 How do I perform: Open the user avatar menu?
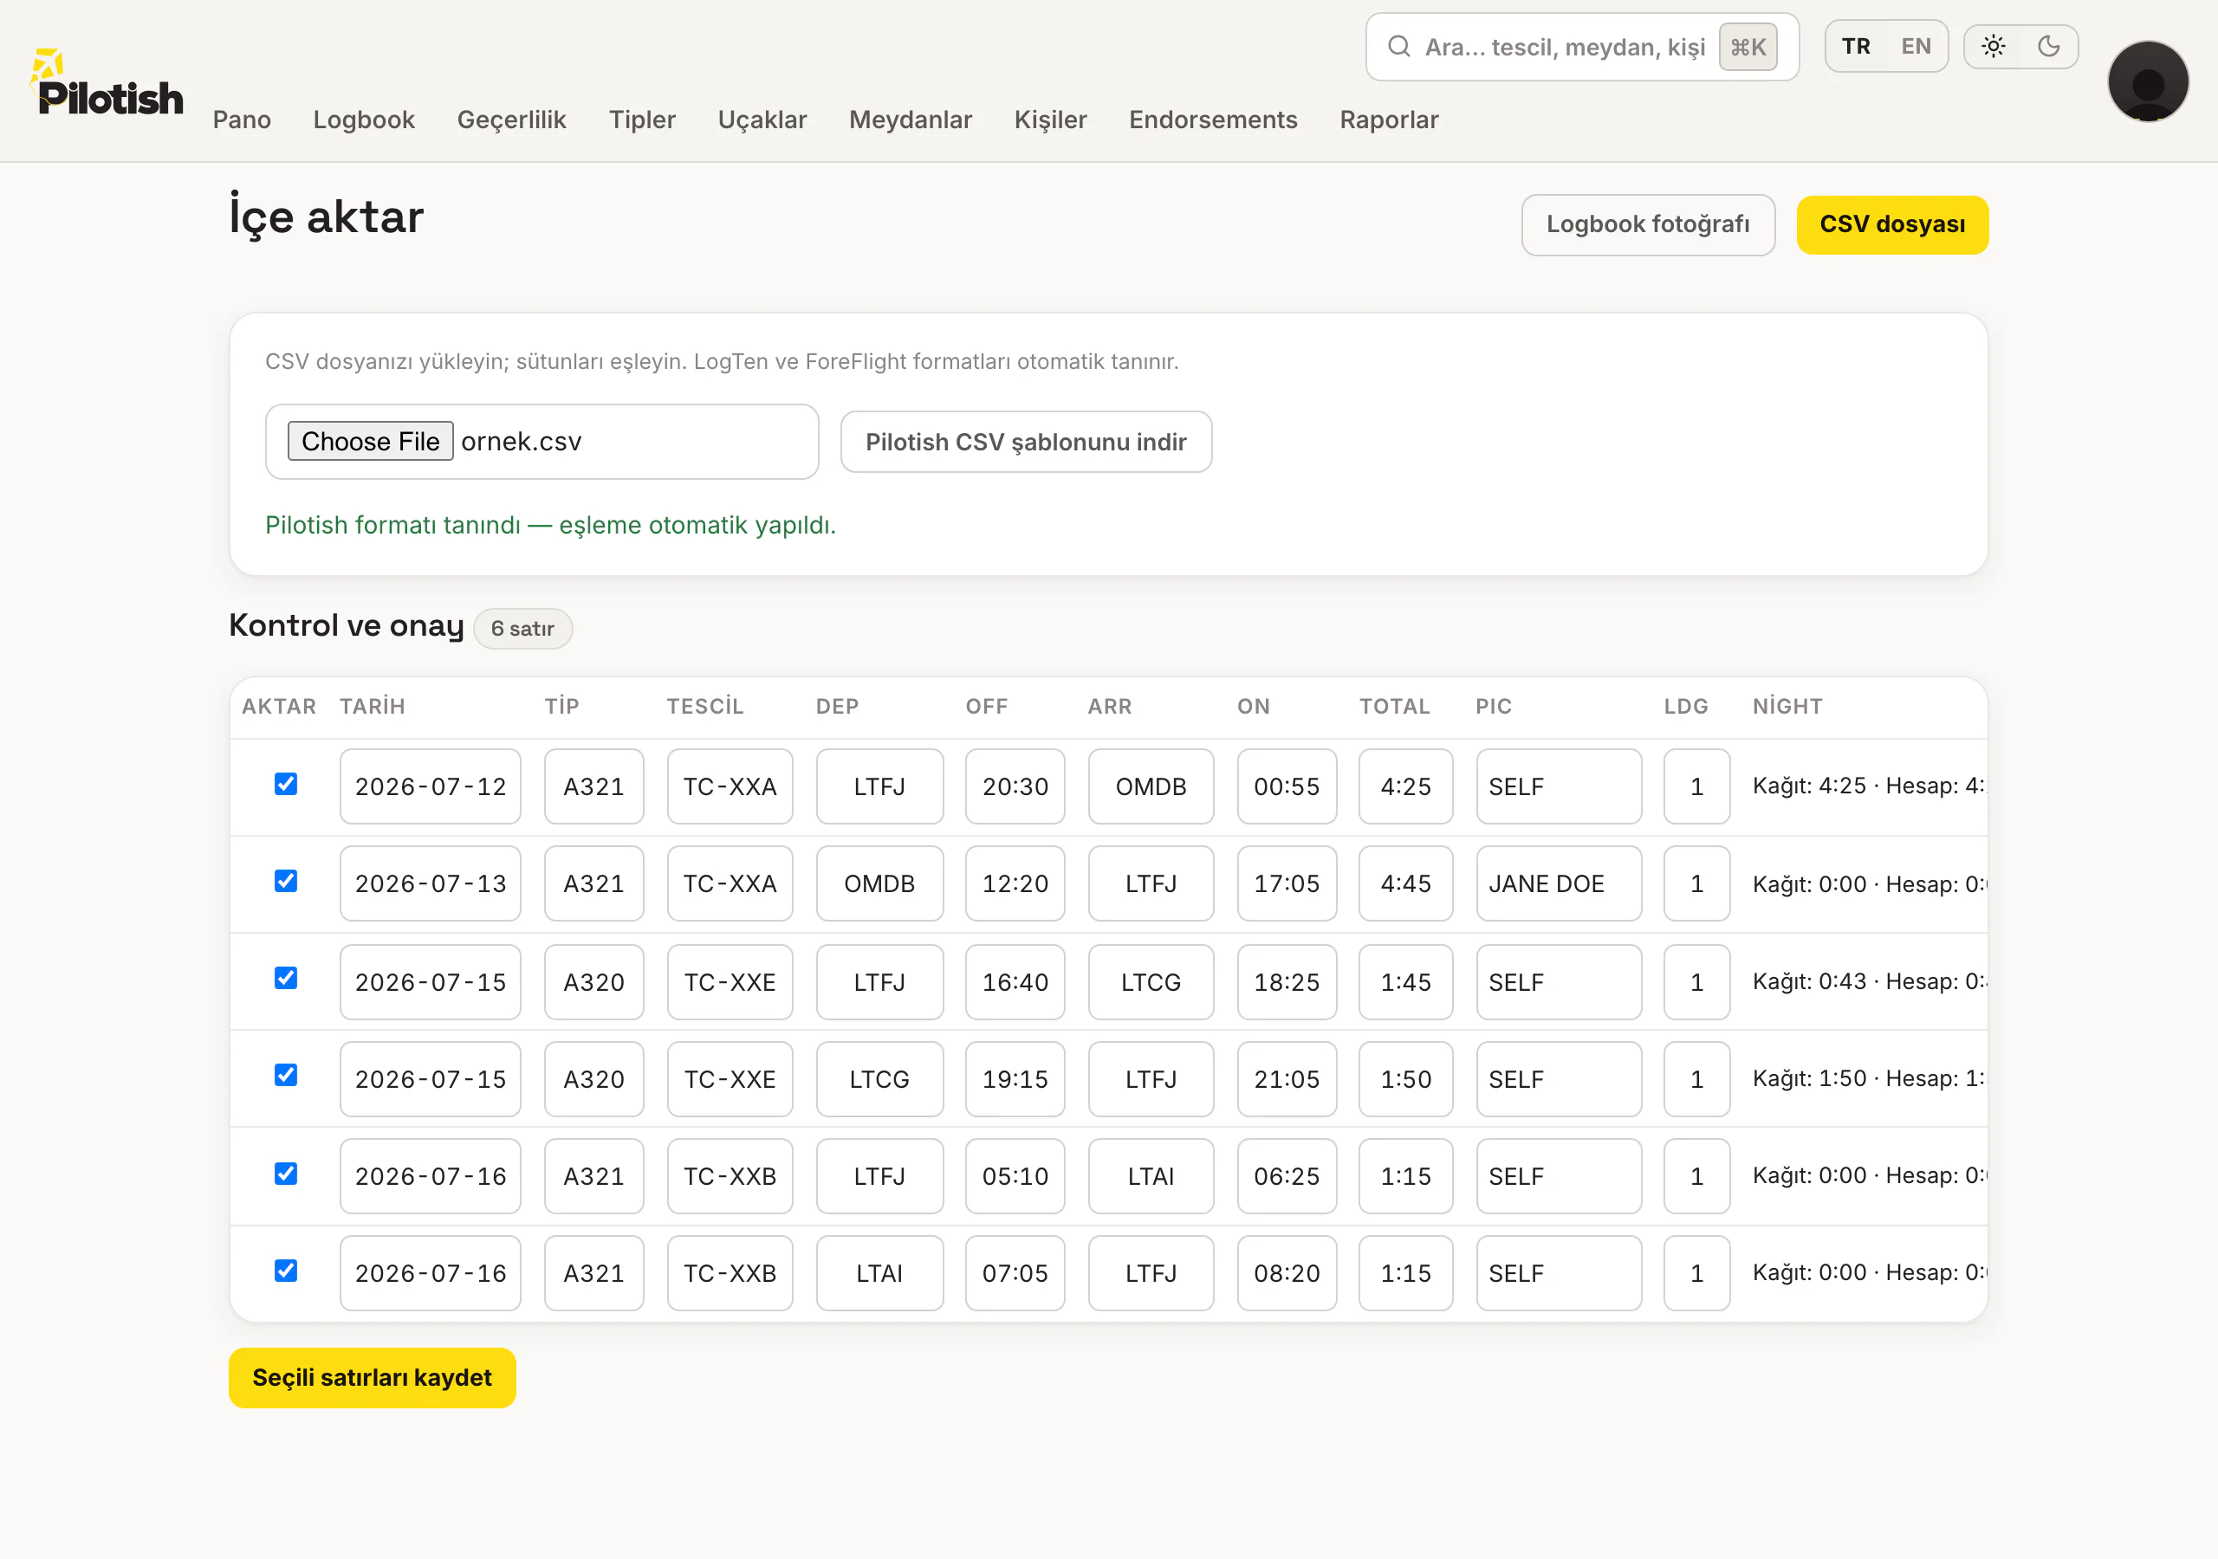click(2146, 81)
